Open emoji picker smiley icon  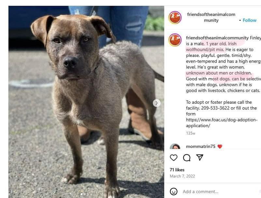(173, 191)
